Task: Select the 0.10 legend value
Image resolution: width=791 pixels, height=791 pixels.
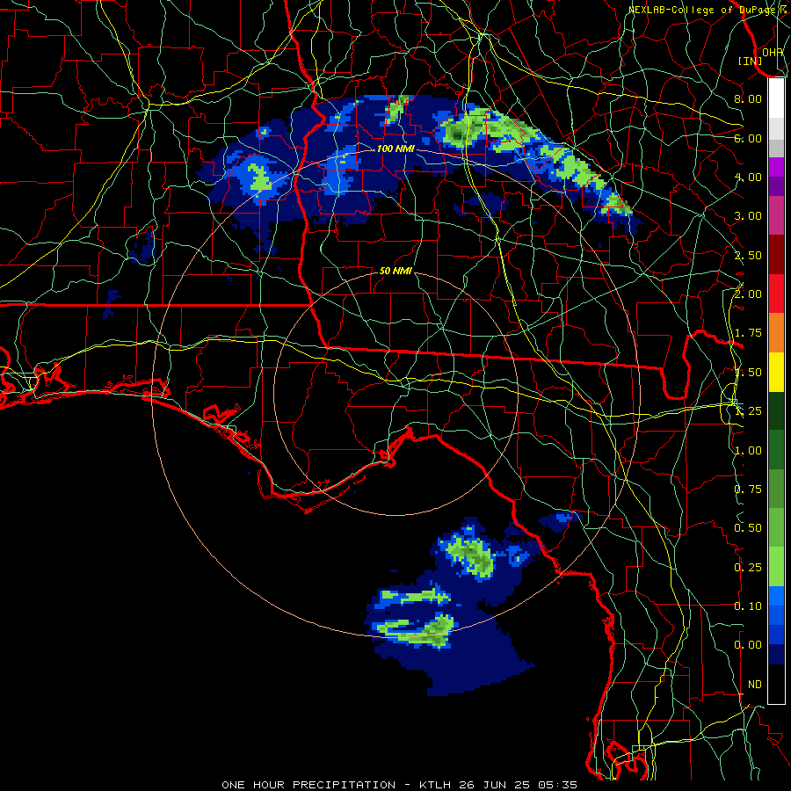Action: (748, 606)
